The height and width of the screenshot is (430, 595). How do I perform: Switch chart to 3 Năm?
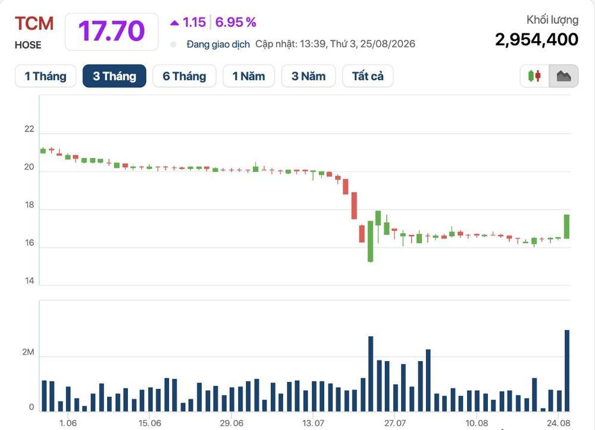click(308, 76)
